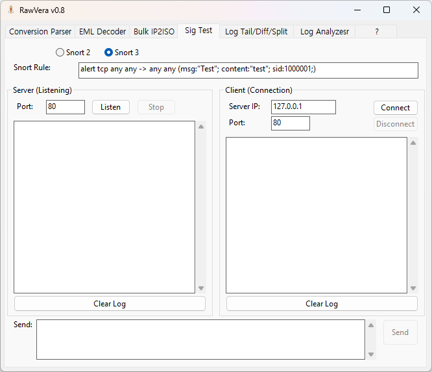Switch to the EML Decoder tab
432x372 pixels.
click(102, 31)
